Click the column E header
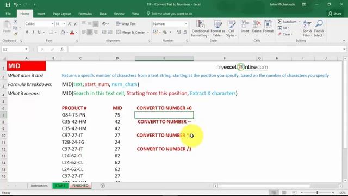 (x=164, y=58)
